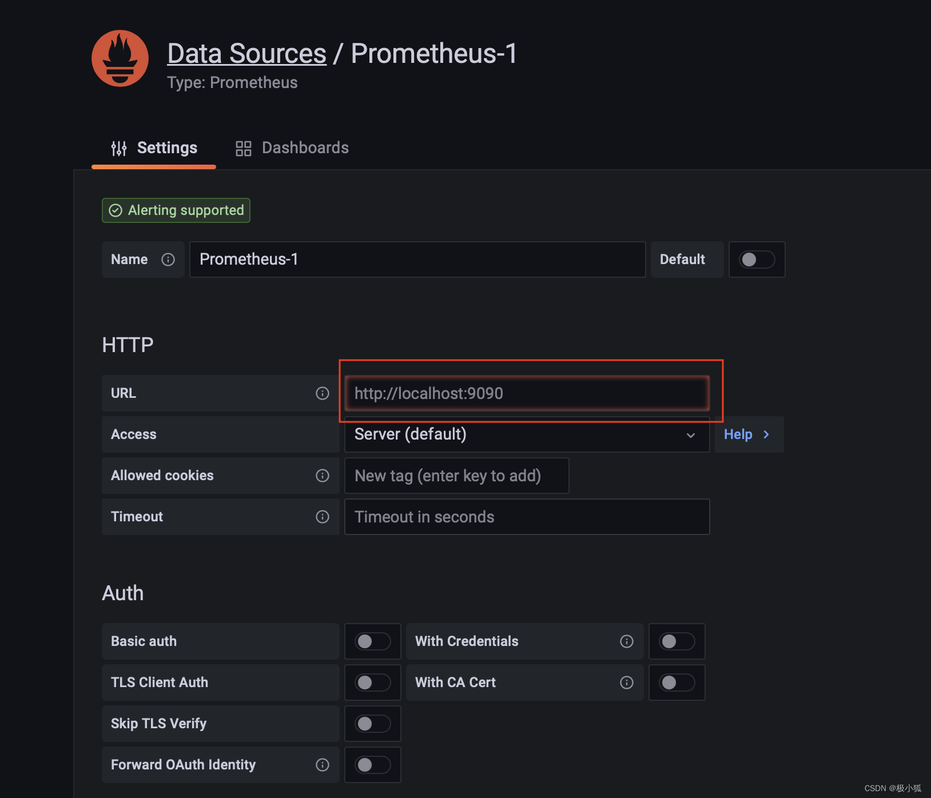Click the With CA Cert info icon
The height and width of the screenshot is (798, 931).
[x=627, y=682]
